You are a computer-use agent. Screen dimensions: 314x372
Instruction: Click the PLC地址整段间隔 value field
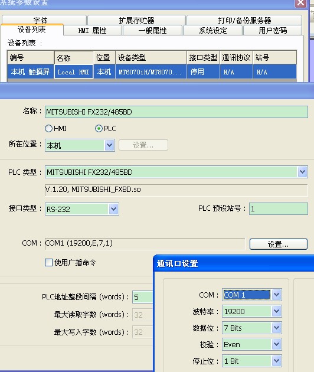click(143, 297)
